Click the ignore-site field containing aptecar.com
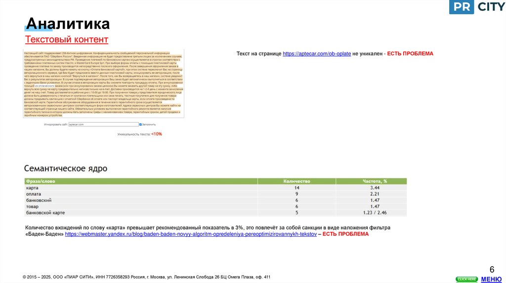This screenshot has height=283, width=506. pyautogui.click(x=103, y=124)
